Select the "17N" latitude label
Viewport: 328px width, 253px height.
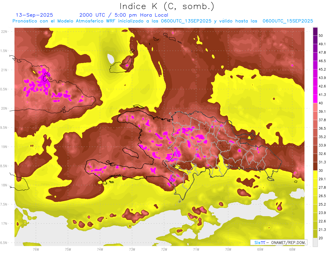[4, 224]
